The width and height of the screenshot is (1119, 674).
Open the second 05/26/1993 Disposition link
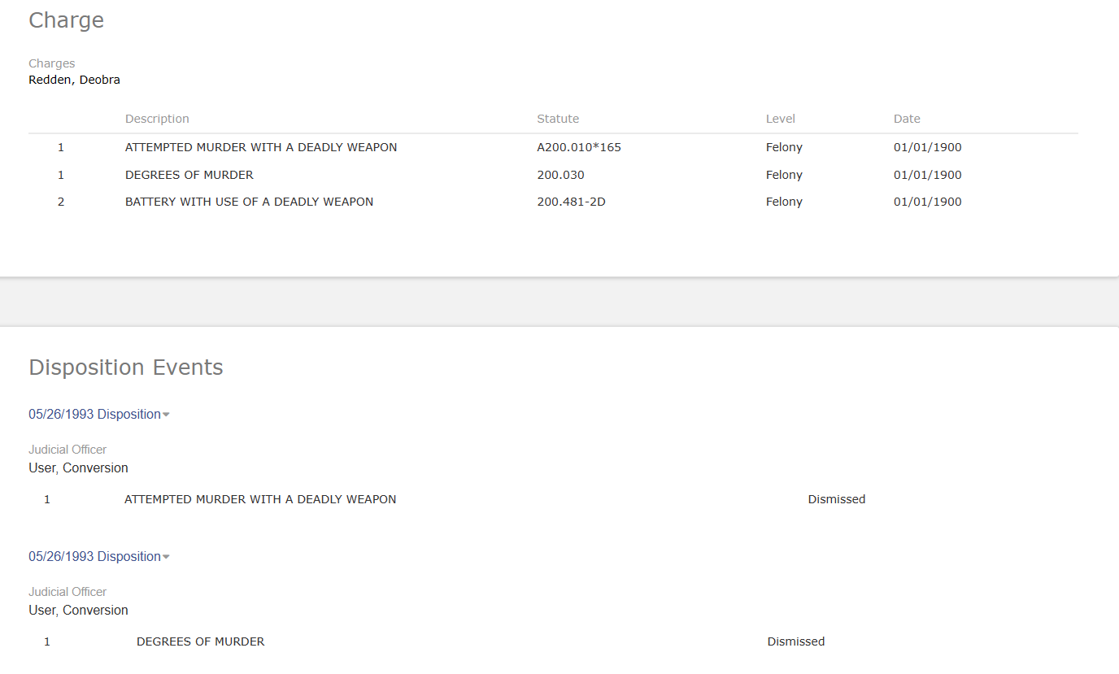click(94, 557)
